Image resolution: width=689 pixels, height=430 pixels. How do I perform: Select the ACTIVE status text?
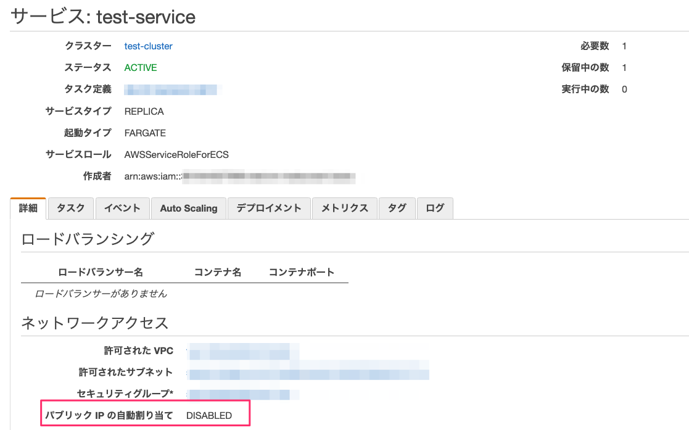point(141,67)
